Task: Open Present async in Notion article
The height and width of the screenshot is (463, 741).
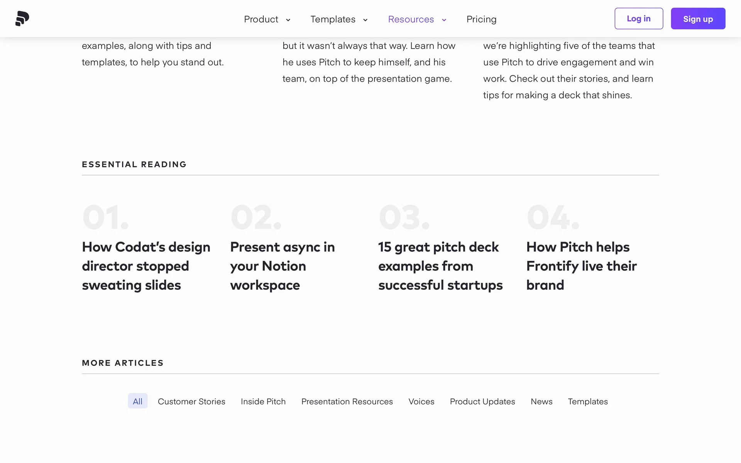Action: (x=282, y=266)
